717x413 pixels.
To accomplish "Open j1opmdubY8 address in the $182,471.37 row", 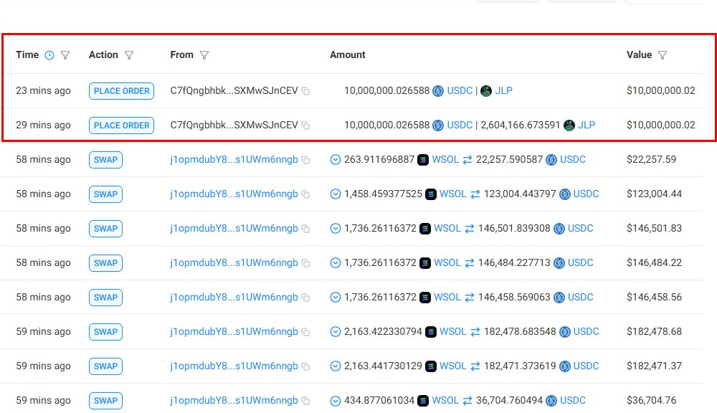I will tap(234, 366).
